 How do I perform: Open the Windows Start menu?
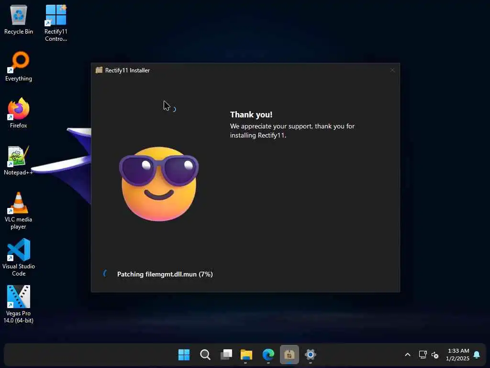coord(184,355)
